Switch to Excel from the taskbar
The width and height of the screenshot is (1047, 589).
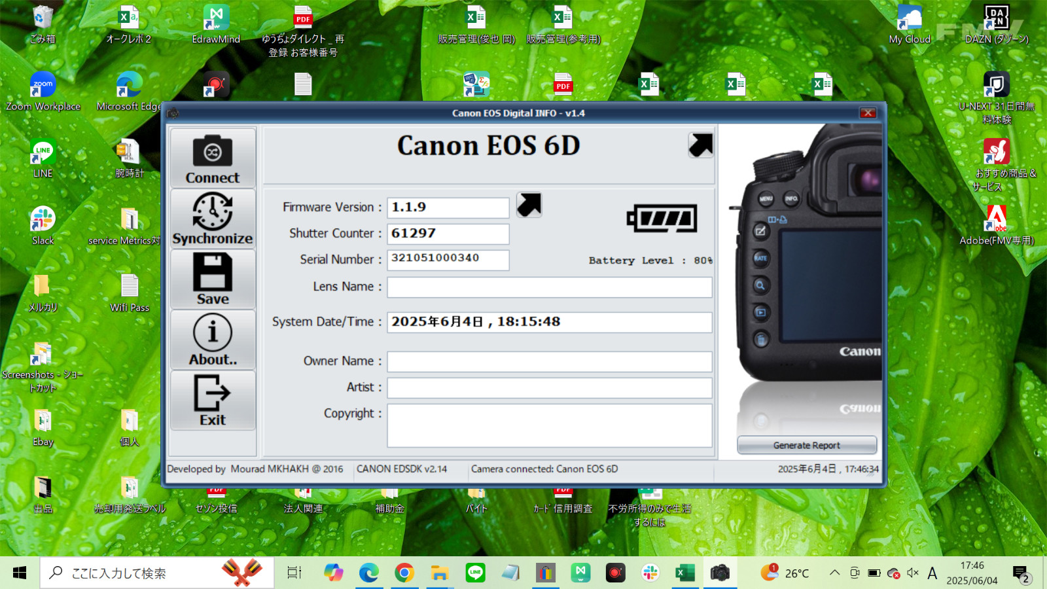(x=685, y=573)
